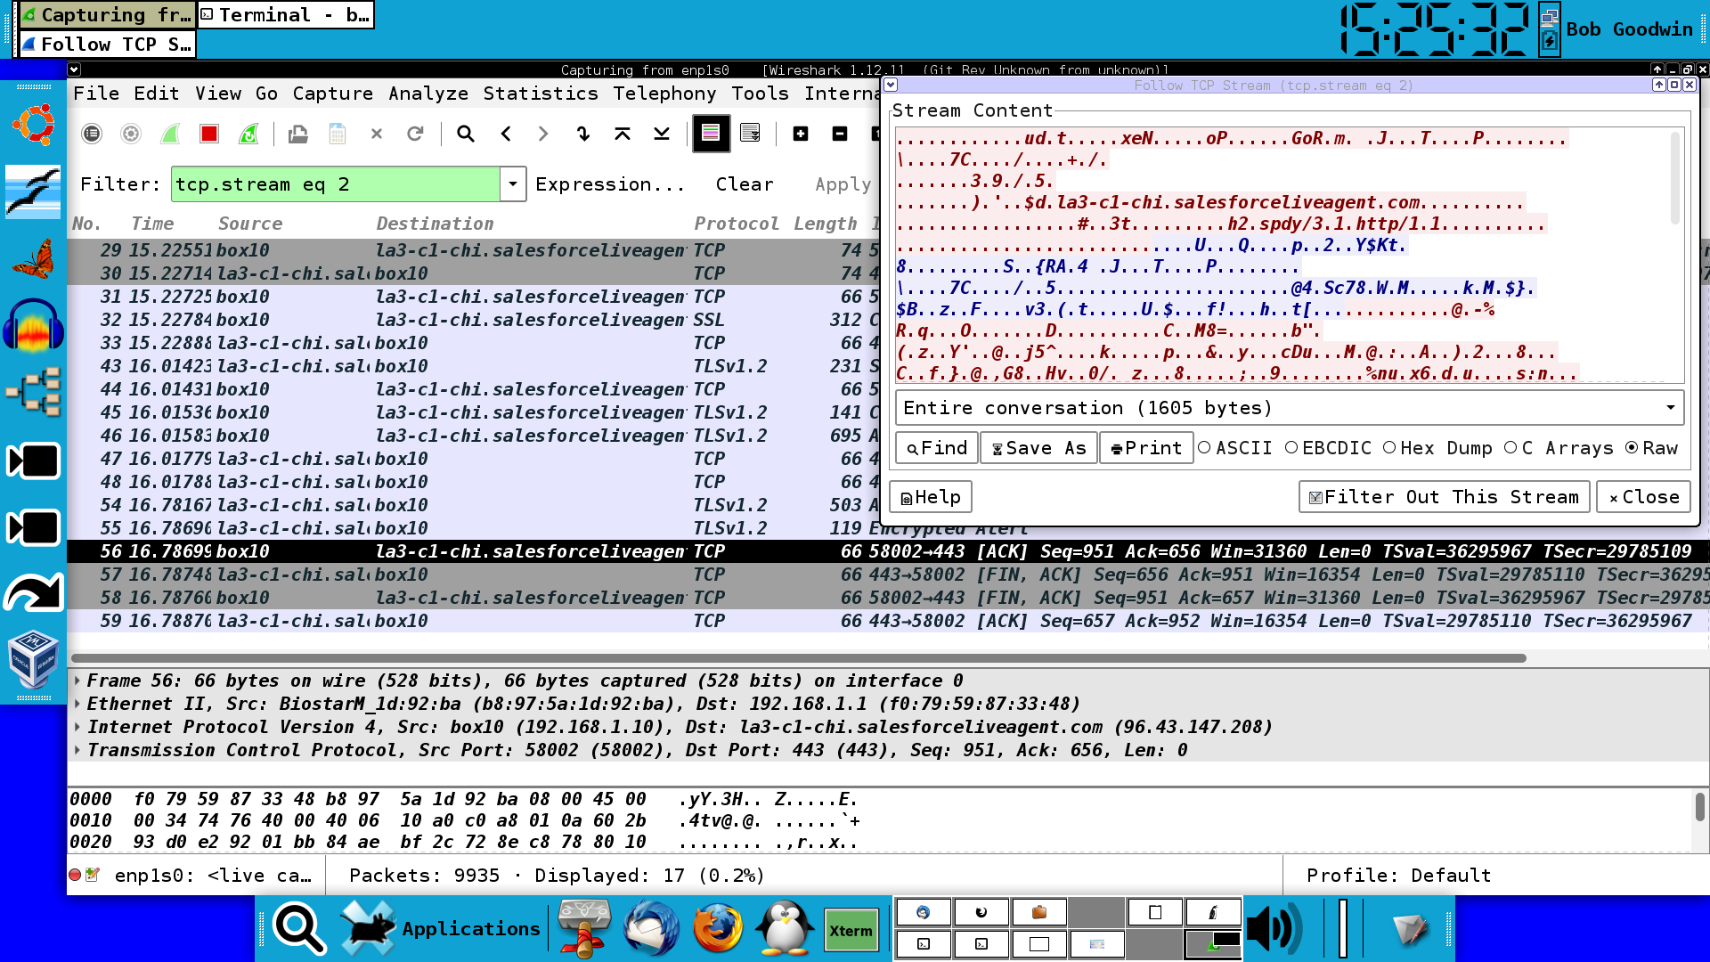Open the find packet magnifier icon

[x=465, y=134]
